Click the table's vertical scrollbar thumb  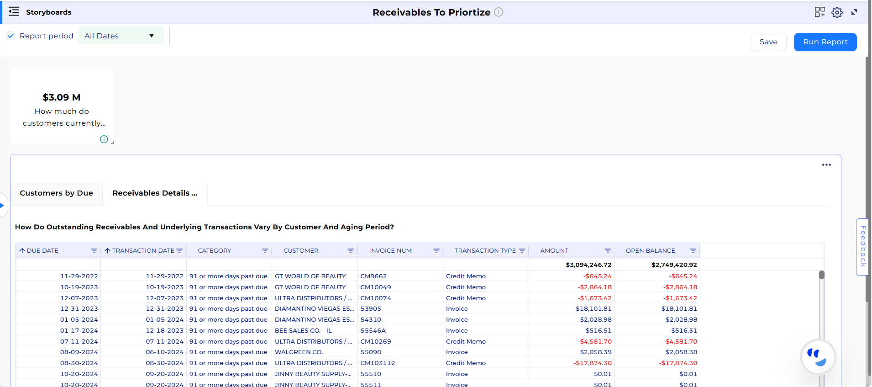coord(821,275)
